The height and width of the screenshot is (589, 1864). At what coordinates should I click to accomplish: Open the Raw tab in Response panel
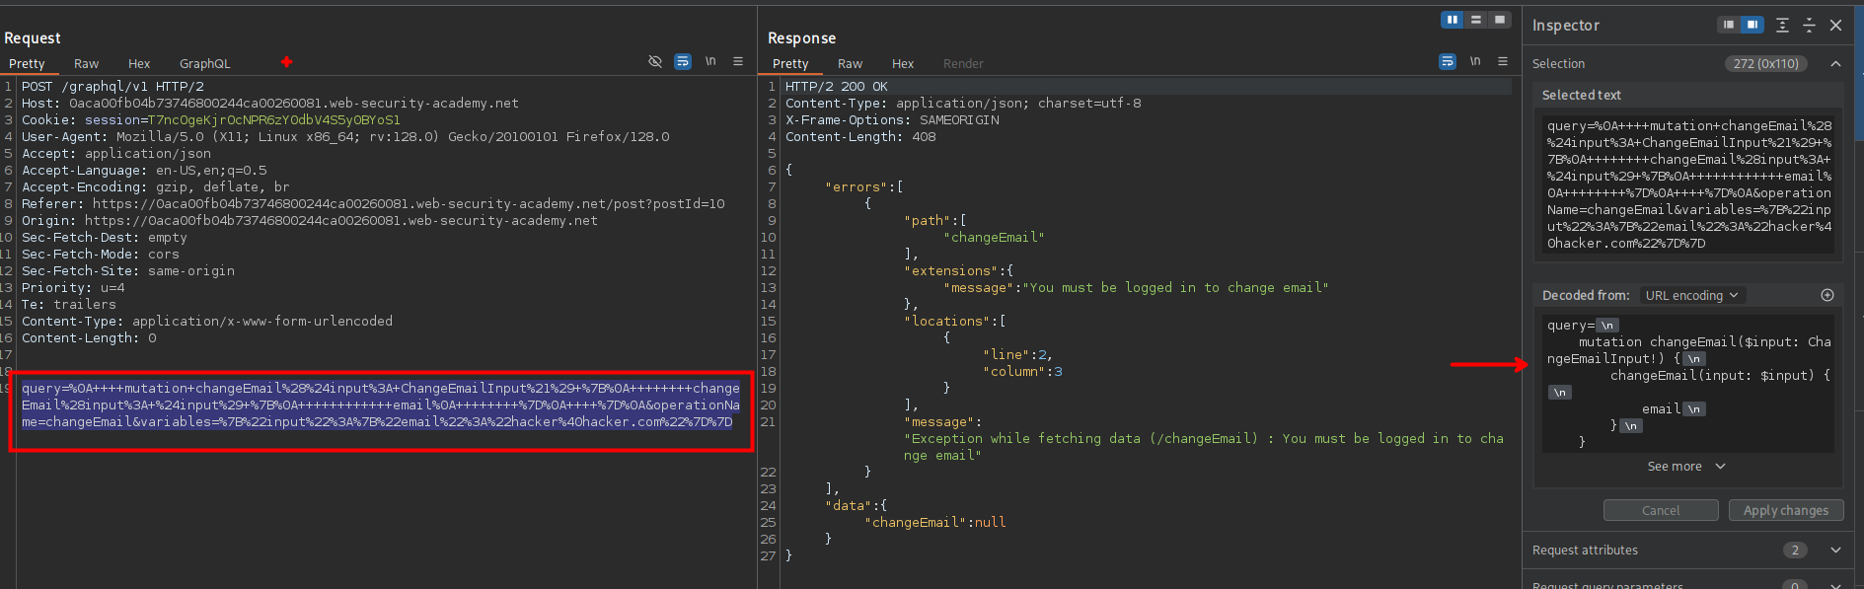tap(850, 63)
